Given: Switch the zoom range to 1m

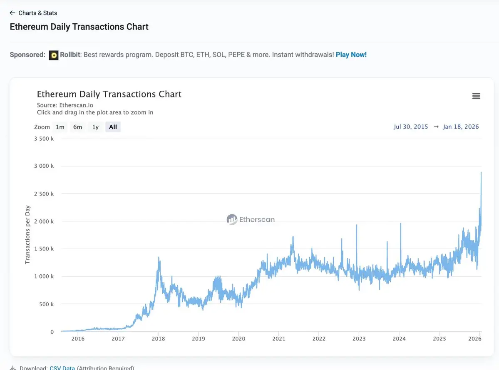Looking at the screenshot, I should (x=60, y=127).
